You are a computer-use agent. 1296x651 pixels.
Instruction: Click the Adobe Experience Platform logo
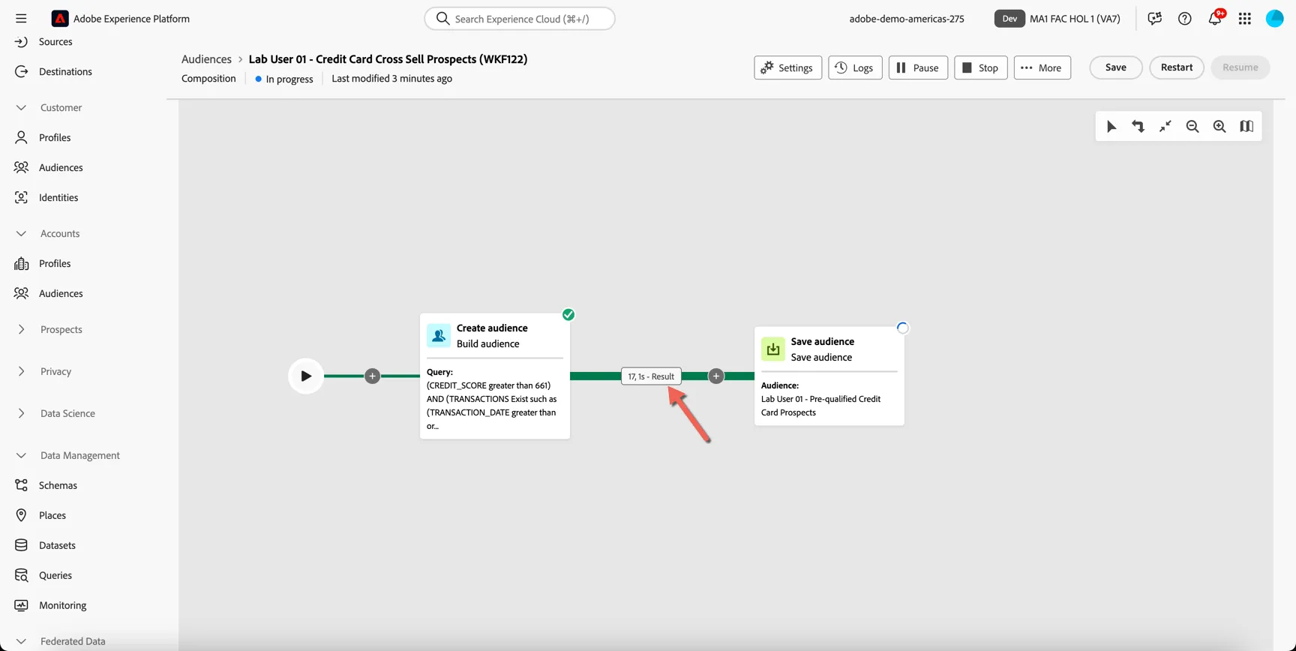click(60, 19)
